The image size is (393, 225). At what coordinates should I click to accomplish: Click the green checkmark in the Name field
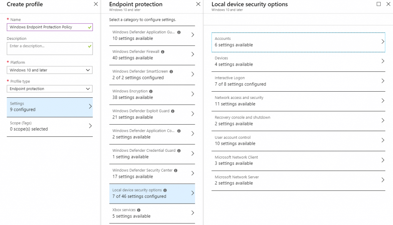tap(89, 27)
